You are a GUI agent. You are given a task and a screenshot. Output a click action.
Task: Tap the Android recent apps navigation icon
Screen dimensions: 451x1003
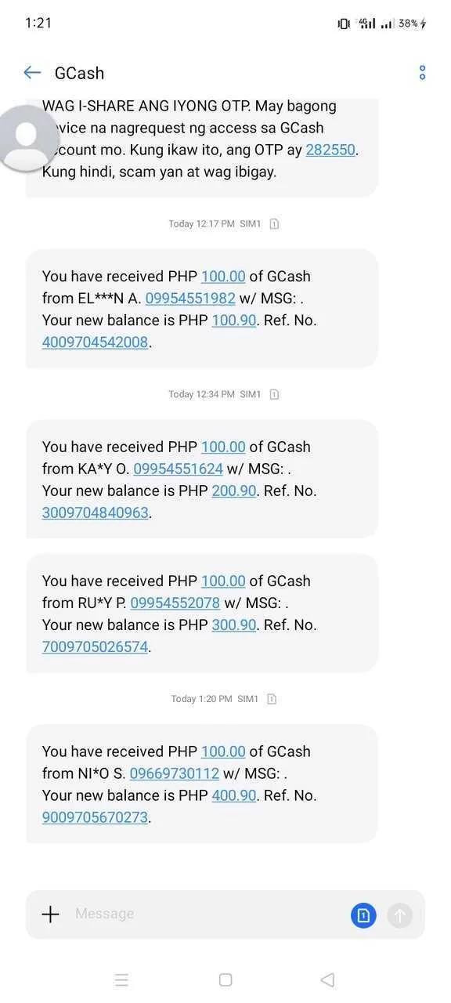(x=121, y=979)
